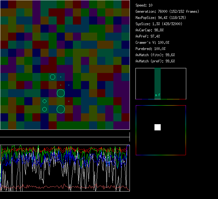Click the AvMatch (fitn) statistic
The image size is (218, 199).
[x=155, y=55]
